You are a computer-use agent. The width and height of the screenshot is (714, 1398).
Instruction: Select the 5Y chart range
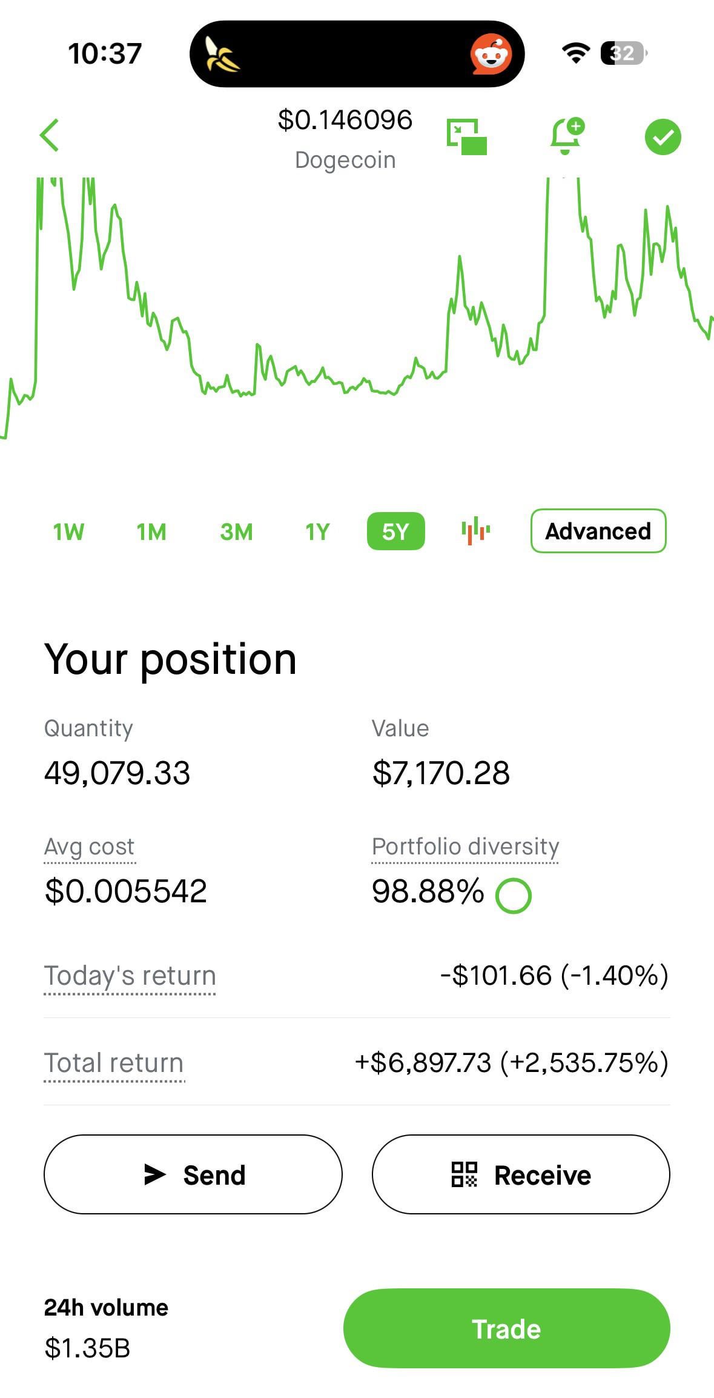point(395,531)
